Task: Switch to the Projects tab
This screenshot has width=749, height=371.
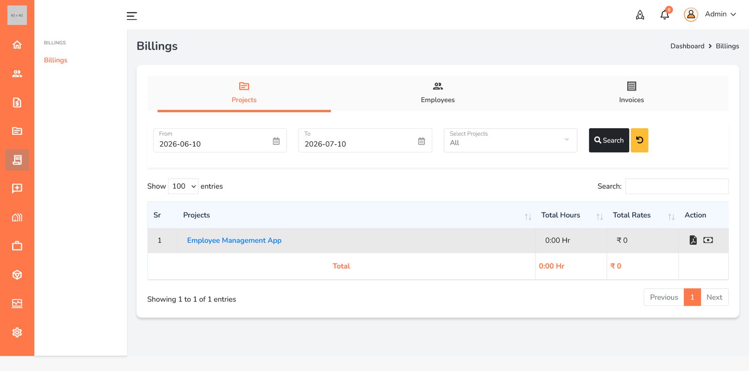Action: (244, 93)
